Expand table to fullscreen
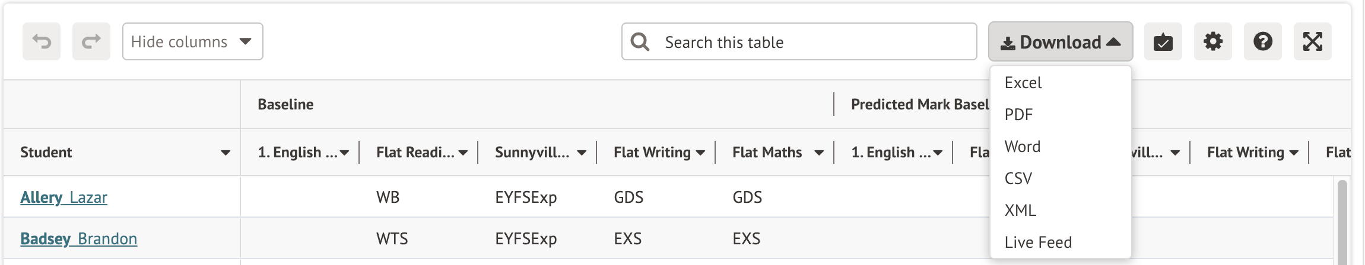Screen dimensions: 1365x265 click(x=1312, y=41)
